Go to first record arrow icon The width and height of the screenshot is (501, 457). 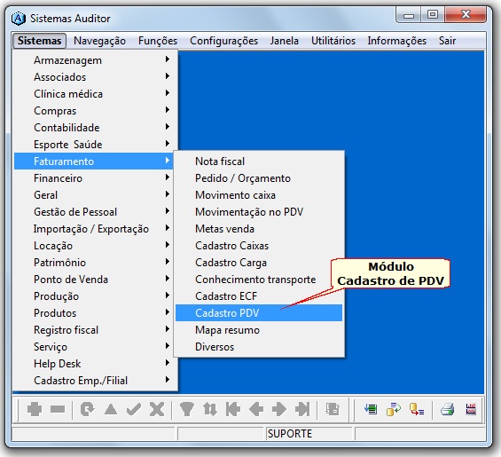click(233, 409)
